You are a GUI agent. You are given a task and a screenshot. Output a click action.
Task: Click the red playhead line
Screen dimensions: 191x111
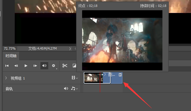coord(100,82)
